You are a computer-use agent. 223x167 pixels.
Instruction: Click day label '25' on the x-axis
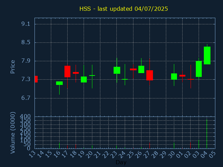[x=131, y=154]
